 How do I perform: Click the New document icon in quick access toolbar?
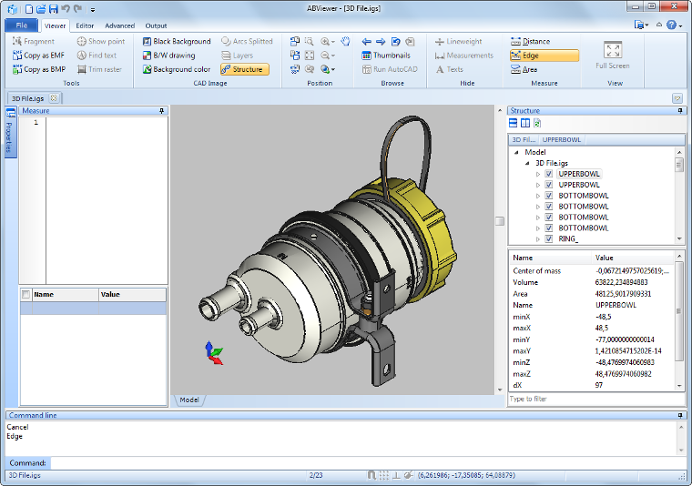[x=29, y=8]
